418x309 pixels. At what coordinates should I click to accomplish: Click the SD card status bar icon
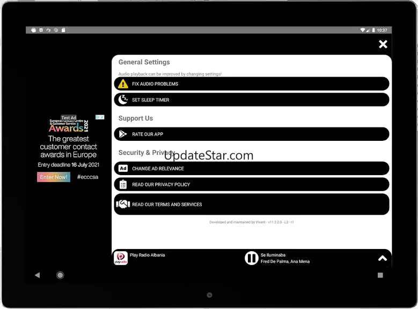[x=63, y=30]
